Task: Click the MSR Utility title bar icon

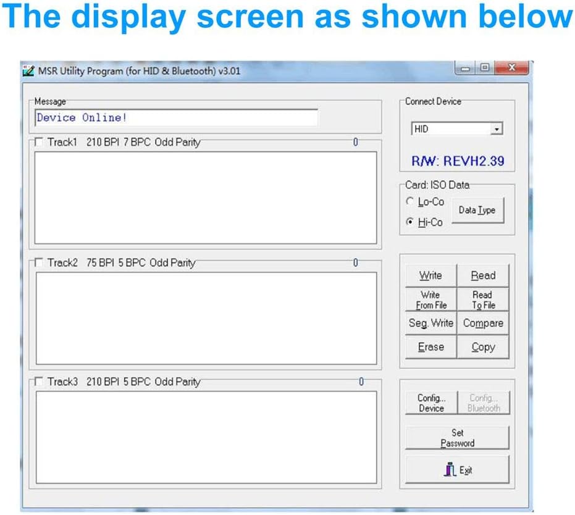Action: click(x=28, y=70)
